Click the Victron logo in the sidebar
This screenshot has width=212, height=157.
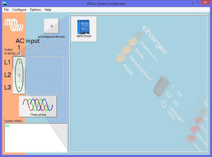(14, 25)
